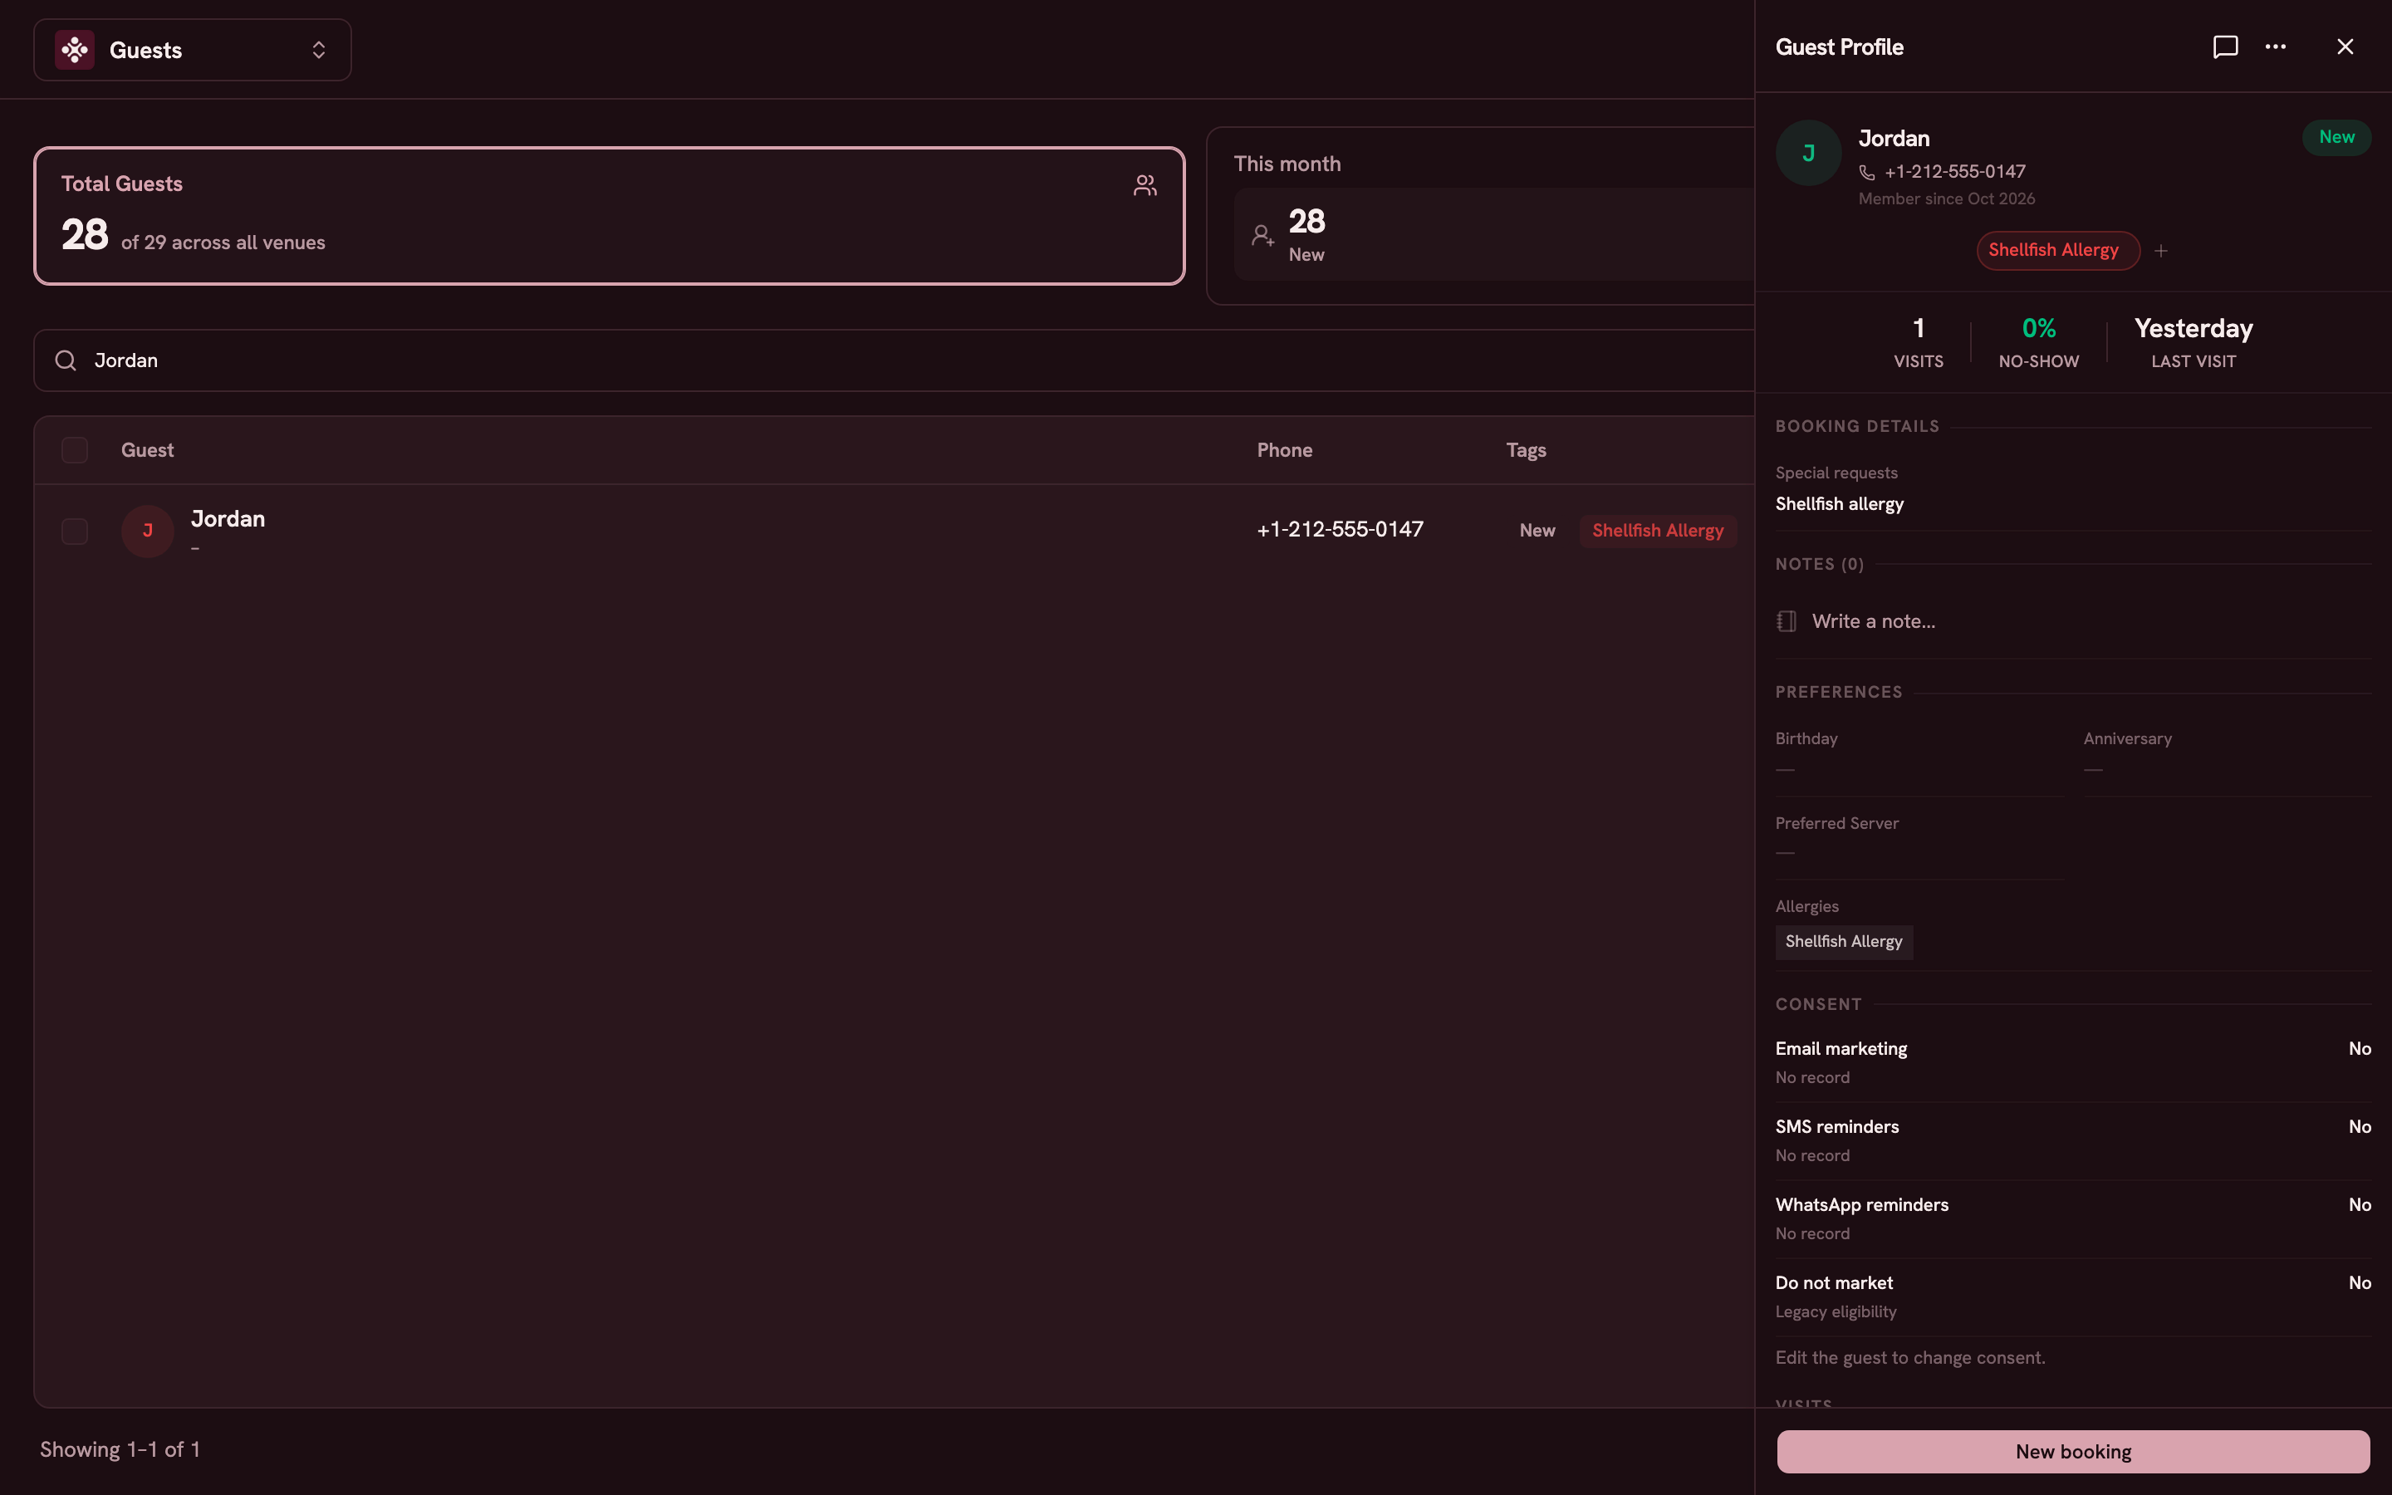
Task: Check the checkbox for Jordan's row
Action: click(x=74, y=531)
